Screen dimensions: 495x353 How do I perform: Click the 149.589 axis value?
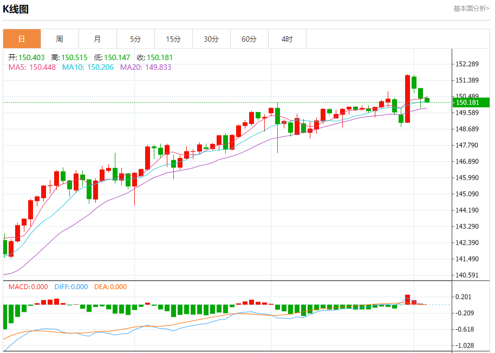pos(467,113)
